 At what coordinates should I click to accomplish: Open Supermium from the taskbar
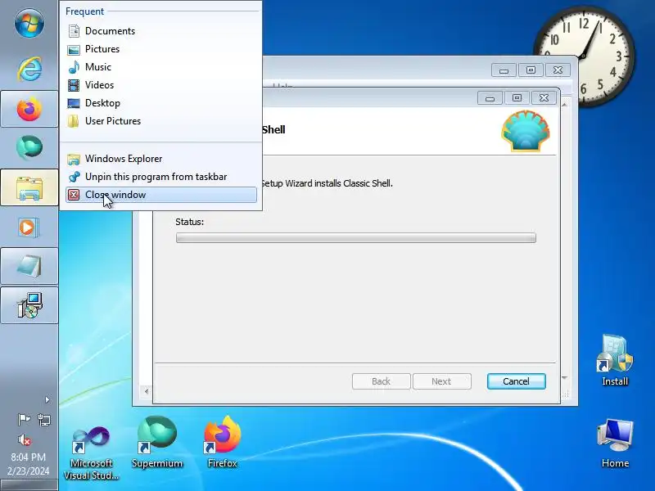point(29,147)
